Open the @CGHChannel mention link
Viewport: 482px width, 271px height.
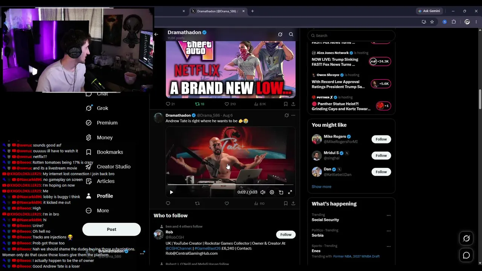point(179,248)
